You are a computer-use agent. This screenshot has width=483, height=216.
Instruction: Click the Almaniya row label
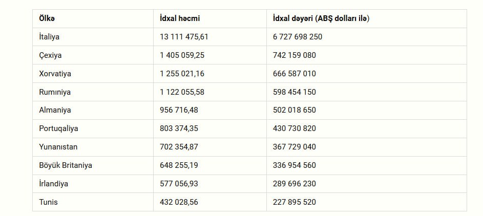coord(55,110)
